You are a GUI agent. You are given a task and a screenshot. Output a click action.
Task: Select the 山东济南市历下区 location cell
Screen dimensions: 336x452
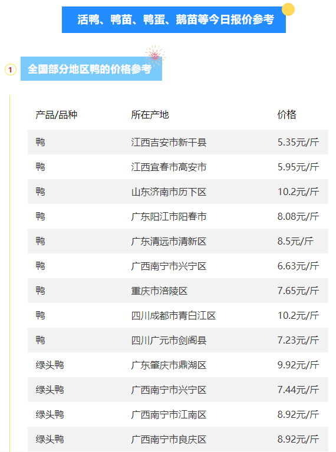point(169,192)
